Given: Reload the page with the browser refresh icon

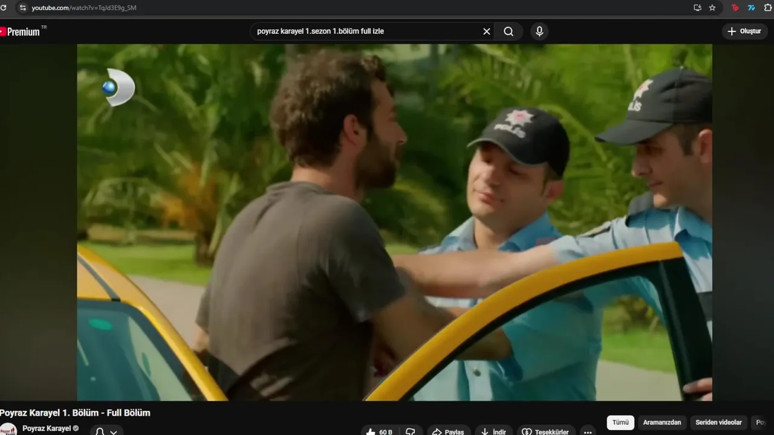Looking at the screenshot, I should tap(3, 8).
